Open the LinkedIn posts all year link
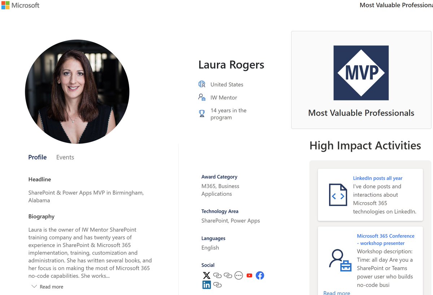This screenshot has width=433, height=295. coord(377,178)
